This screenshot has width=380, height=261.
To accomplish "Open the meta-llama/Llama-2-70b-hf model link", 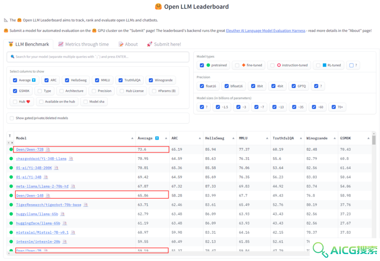I will pos(43,186).
